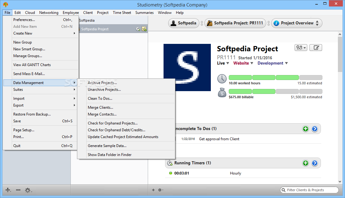Select the Softpedia client row in the list
Screen dimensions: 345x198
(x=113, y=20)
